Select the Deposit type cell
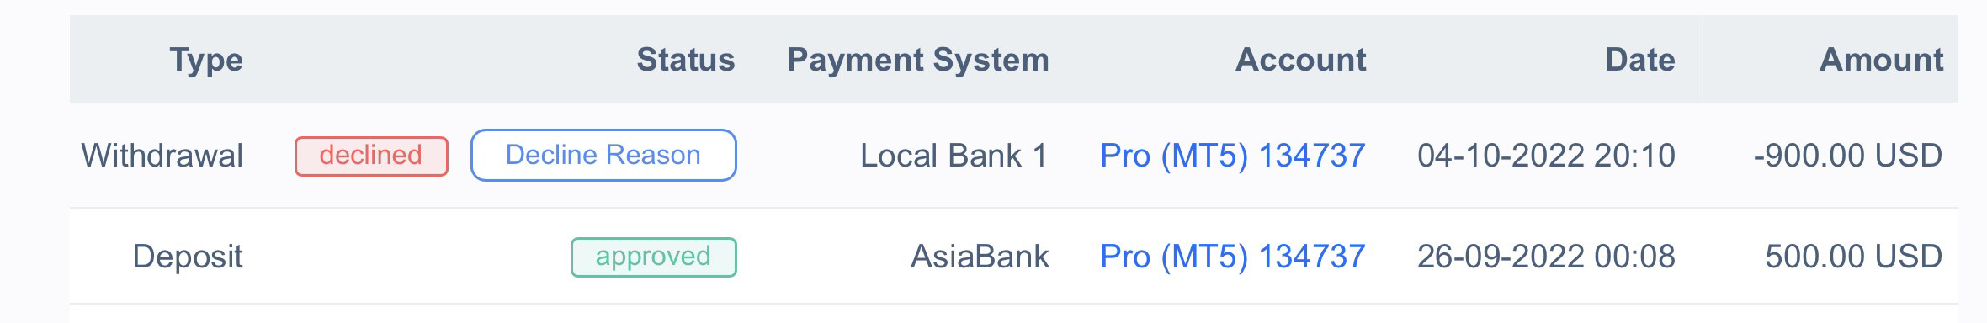 [188, 257]
